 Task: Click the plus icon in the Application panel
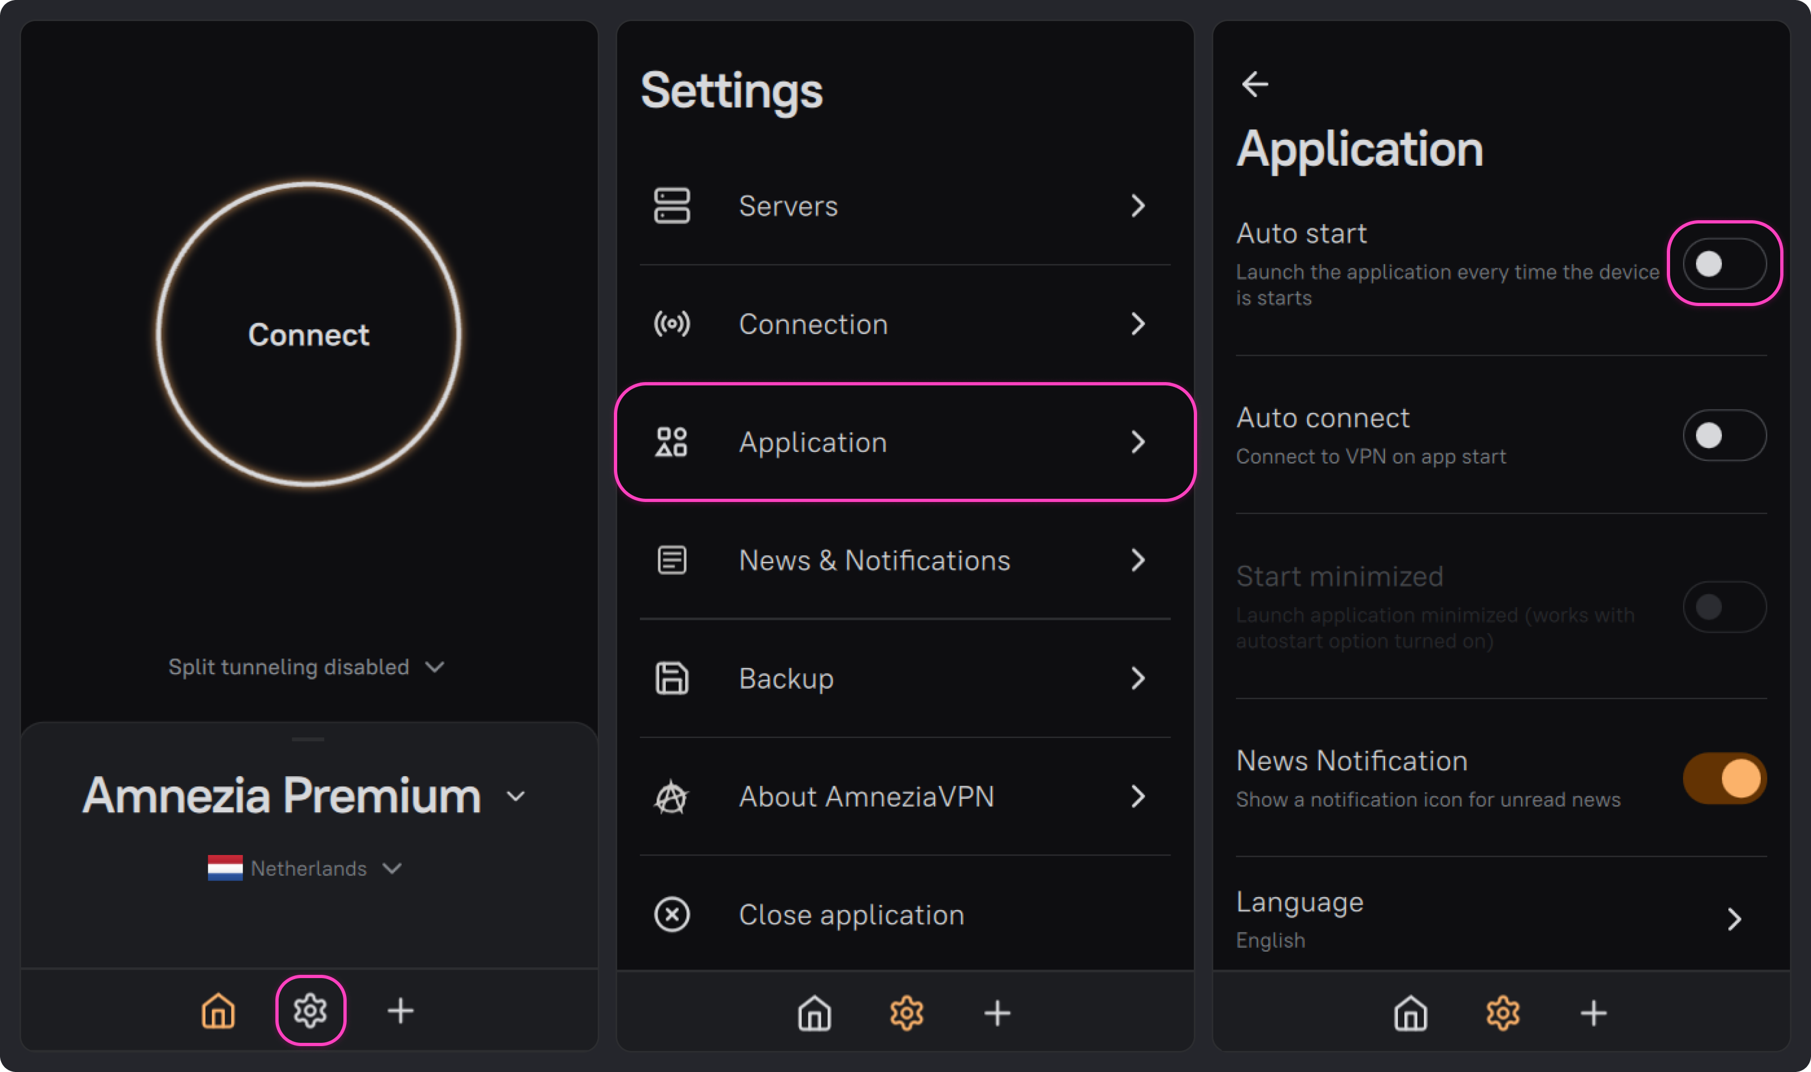click(x=1593, y=1013)
